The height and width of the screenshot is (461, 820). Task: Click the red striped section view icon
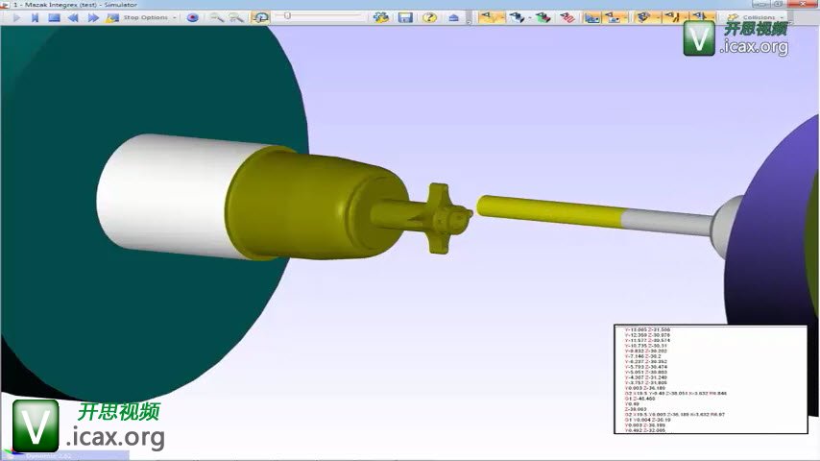[567, 18]
